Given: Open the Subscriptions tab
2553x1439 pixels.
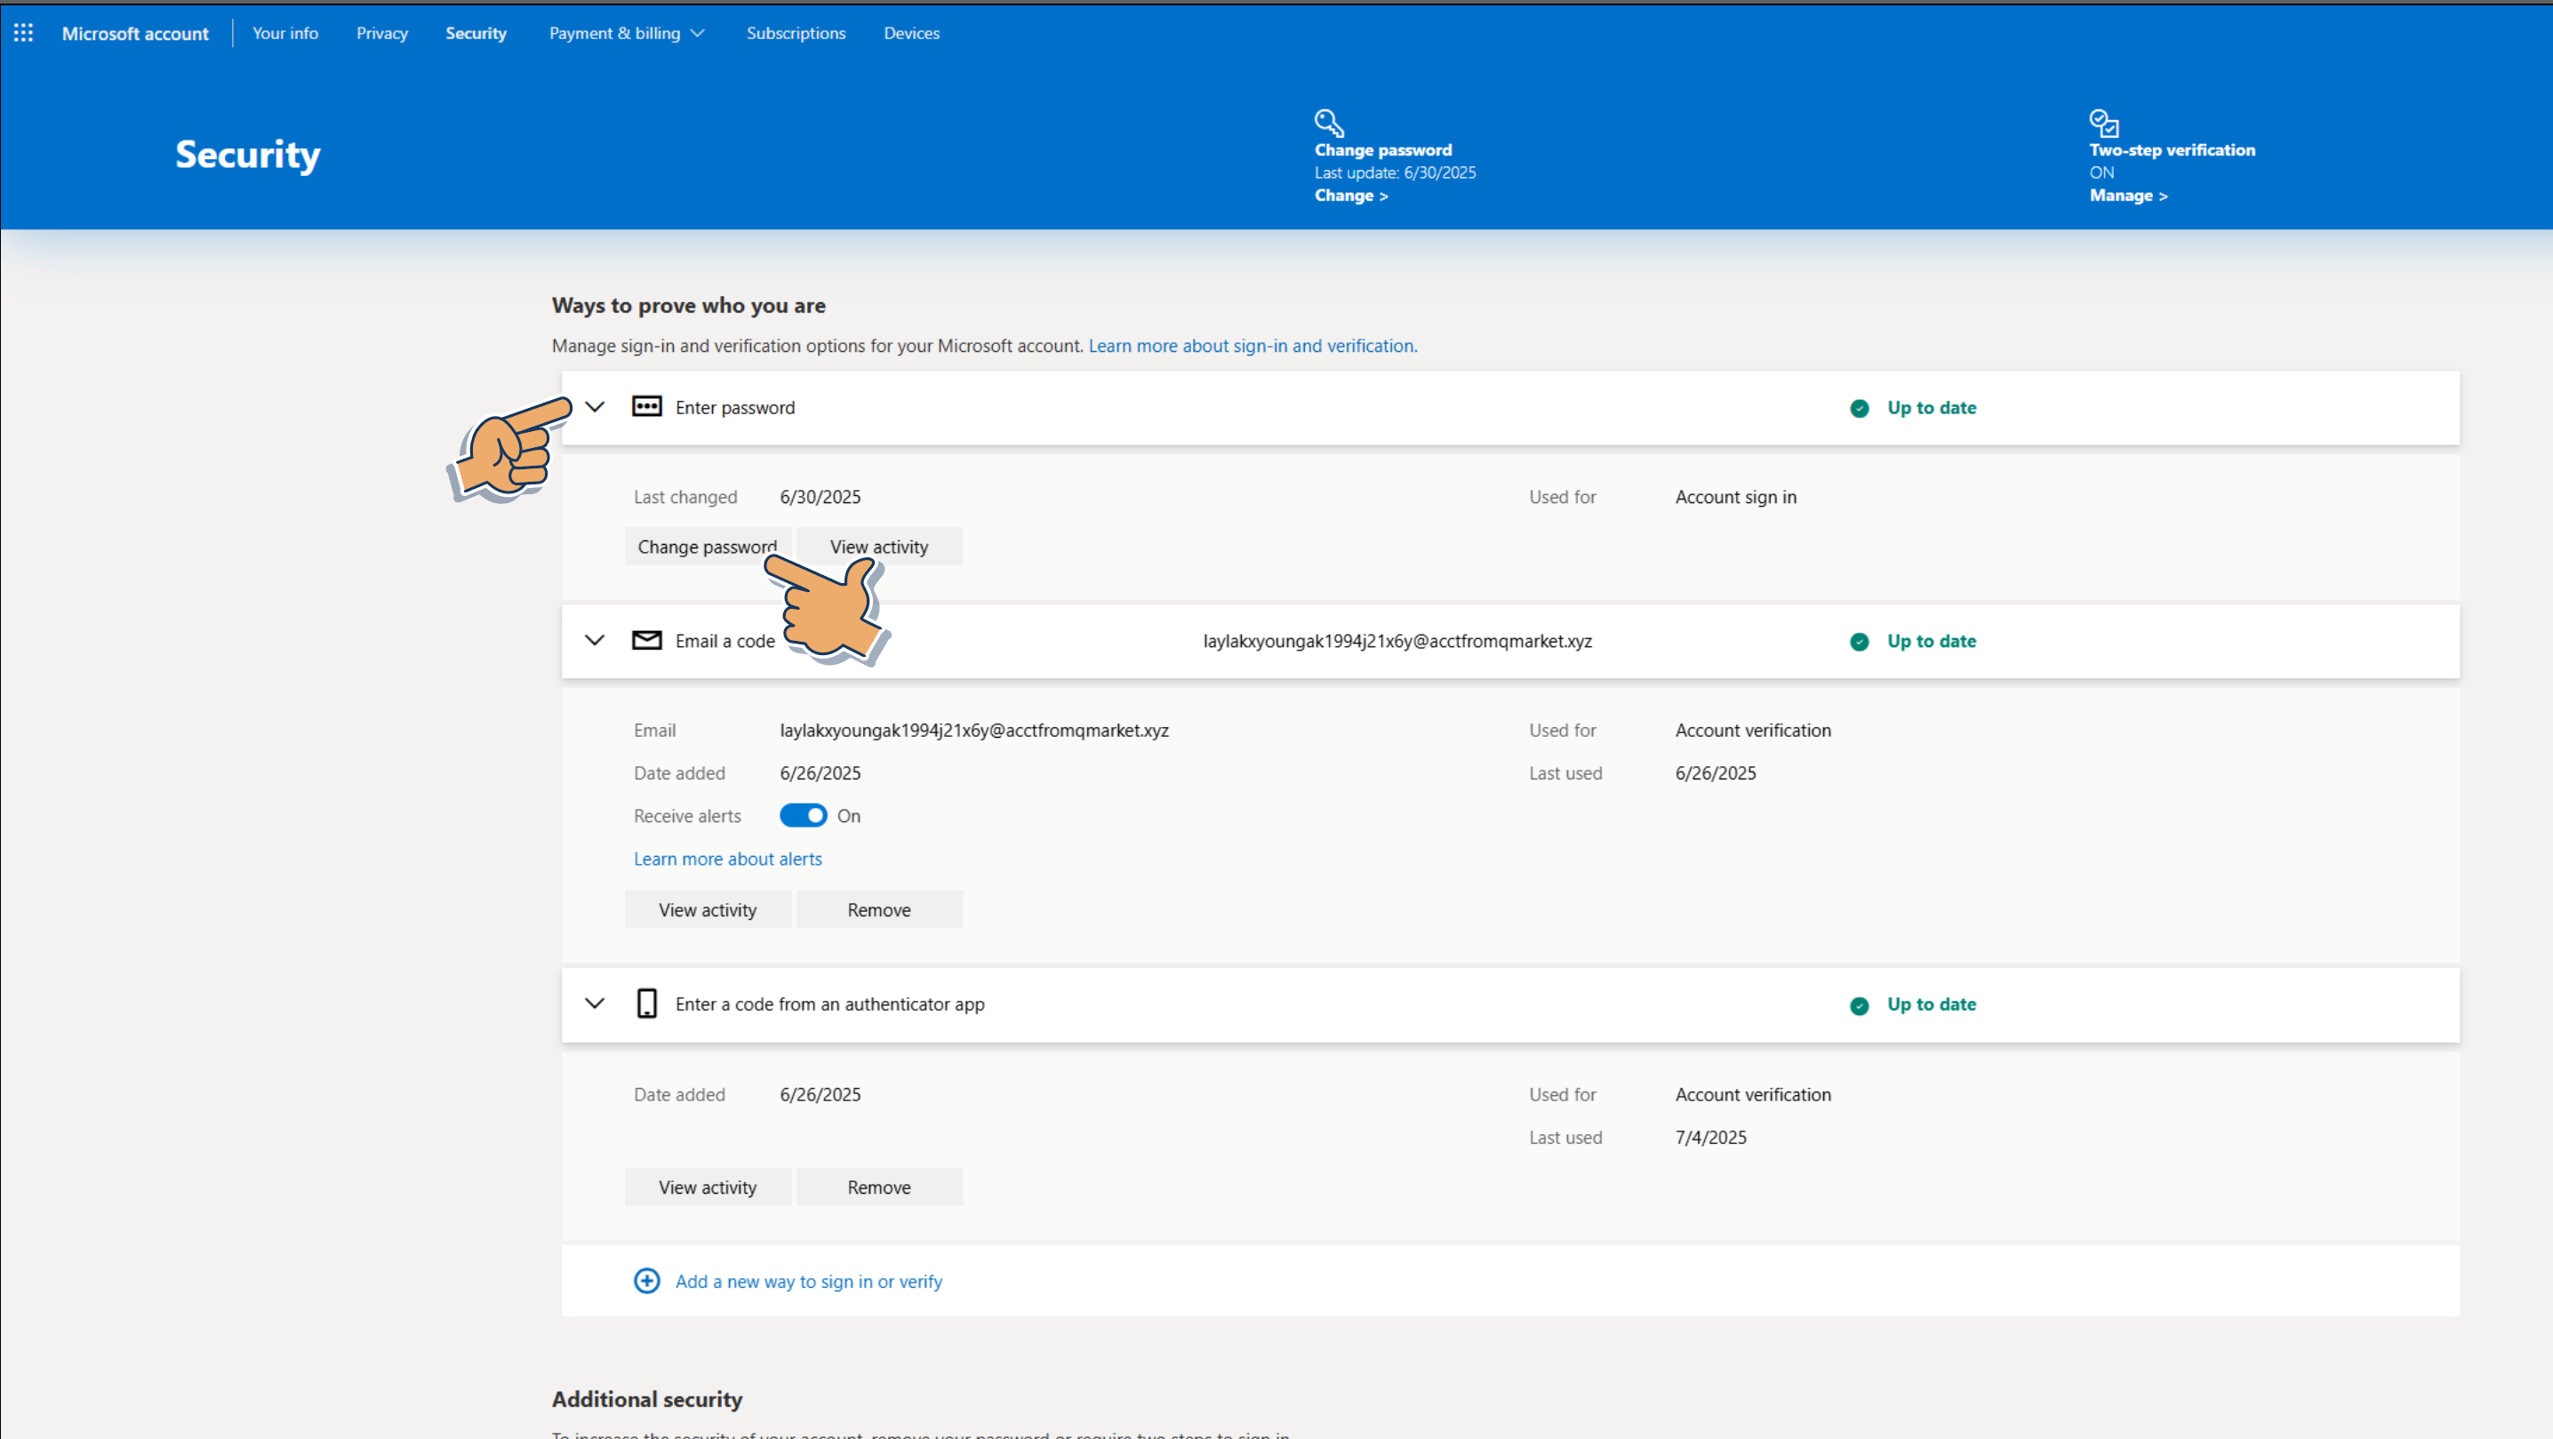Looking at the screenshot, I should [796, 33].
